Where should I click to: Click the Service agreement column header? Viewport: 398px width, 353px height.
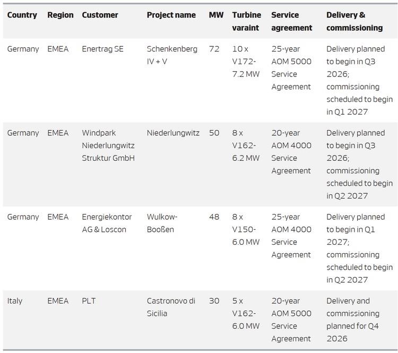pyautogui.click(x=292, y=21)
